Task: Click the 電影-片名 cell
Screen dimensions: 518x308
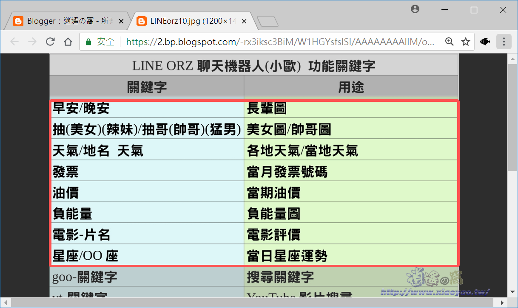Action: tap(147, 234)
